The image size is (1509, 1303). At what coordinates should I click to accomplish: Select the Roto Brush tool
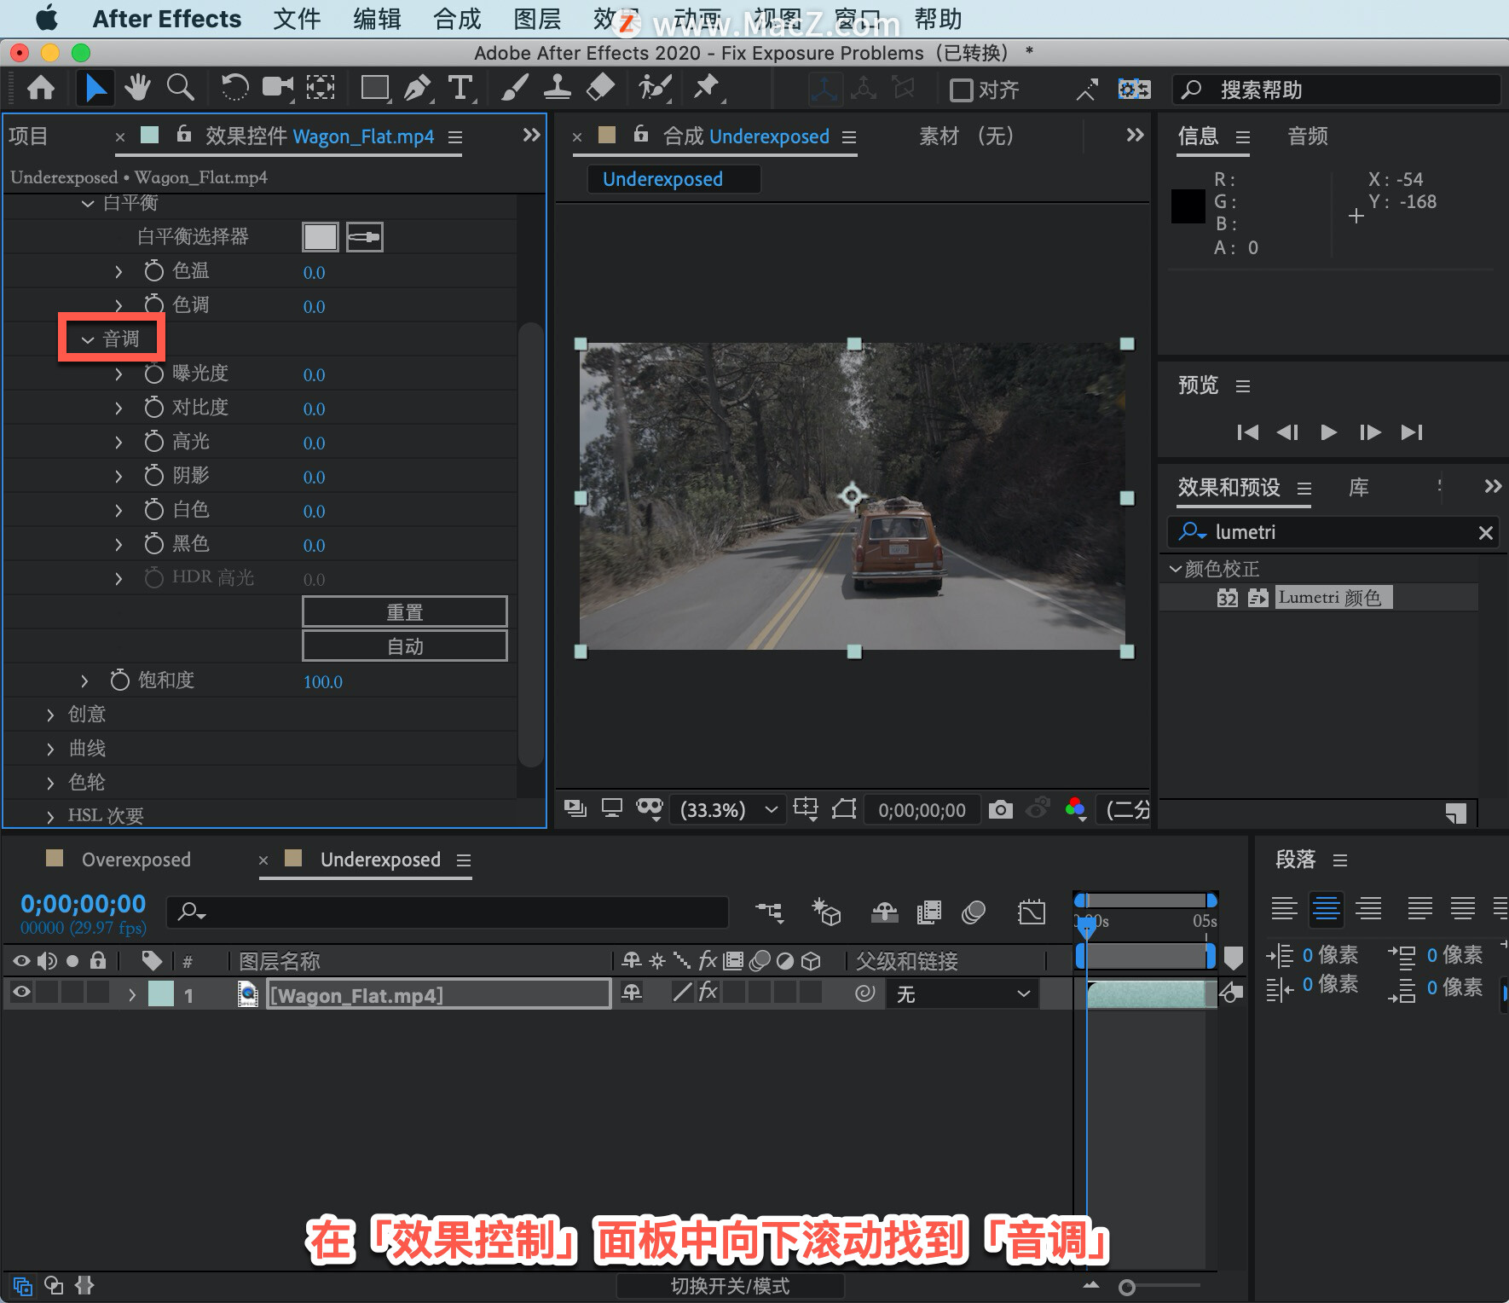pyautogui.click(x=655, y=88)
